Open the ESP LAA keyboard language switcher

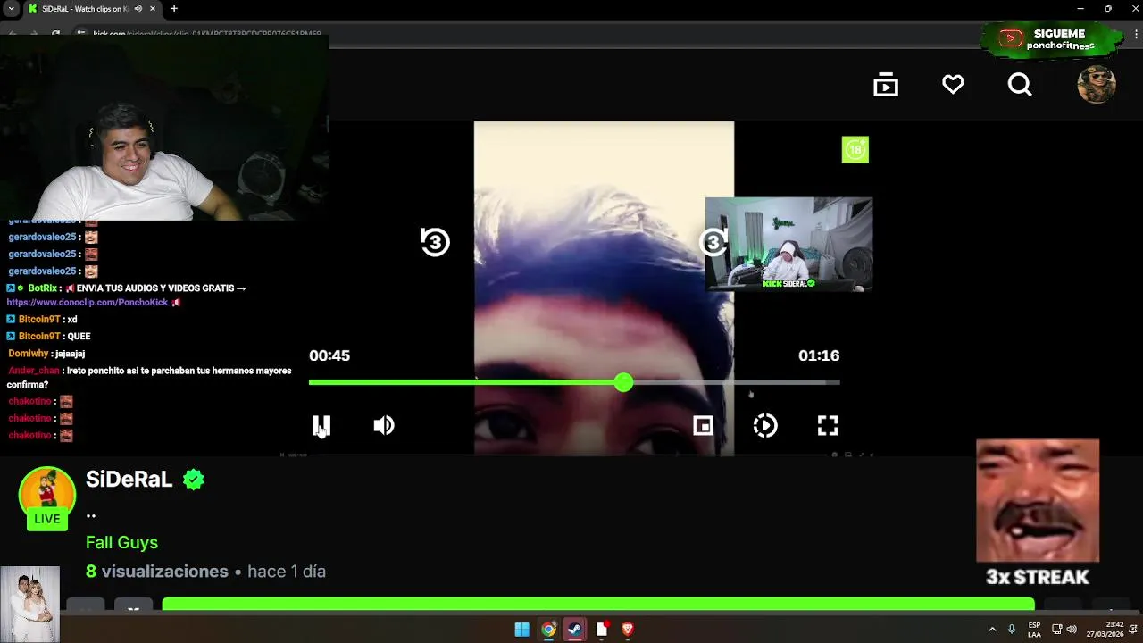pos(1034,630)
